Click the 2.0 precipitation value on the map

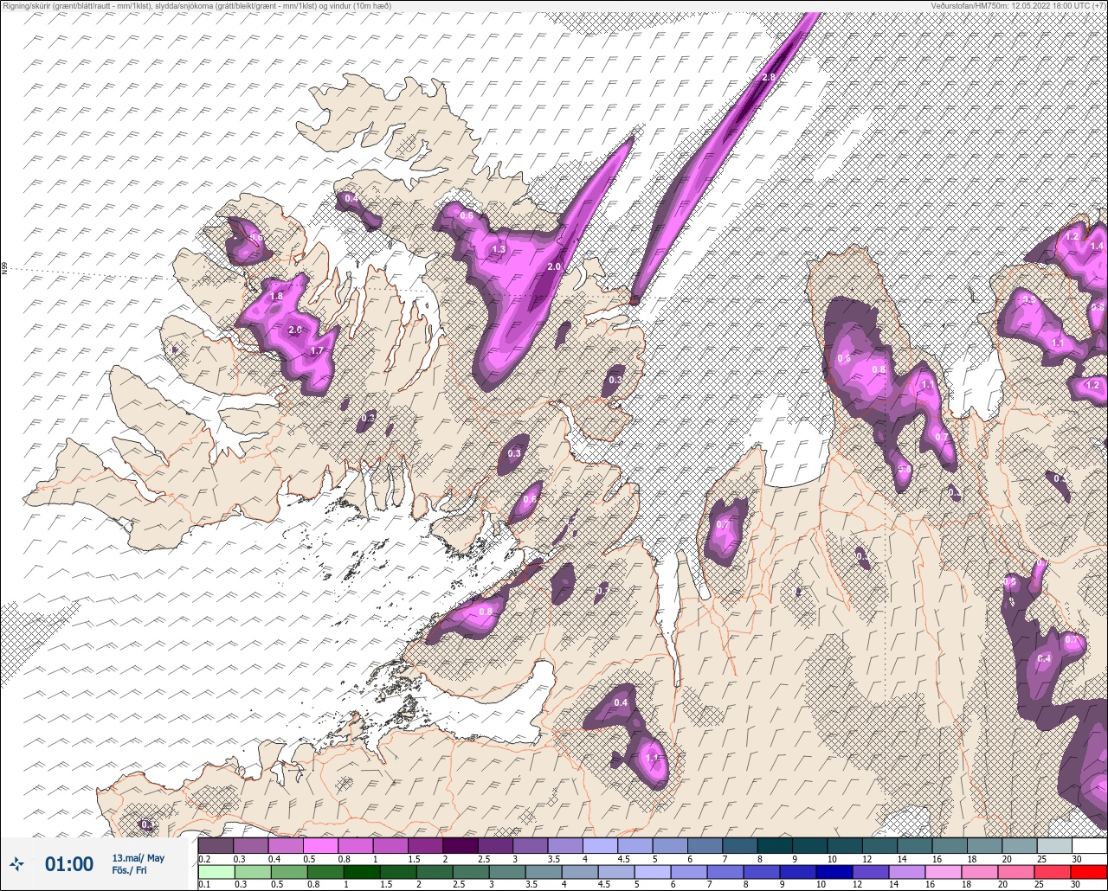[554, 267]
